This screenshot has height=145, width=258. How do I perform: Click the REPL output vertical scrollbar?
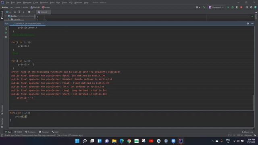(253, 102)
